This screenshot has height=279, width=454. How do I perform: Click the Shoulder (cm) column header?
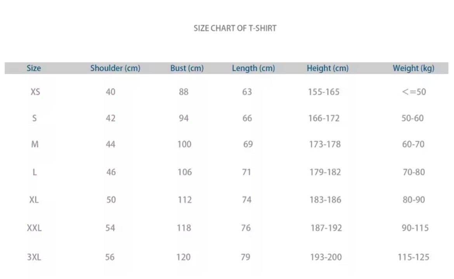115,68
